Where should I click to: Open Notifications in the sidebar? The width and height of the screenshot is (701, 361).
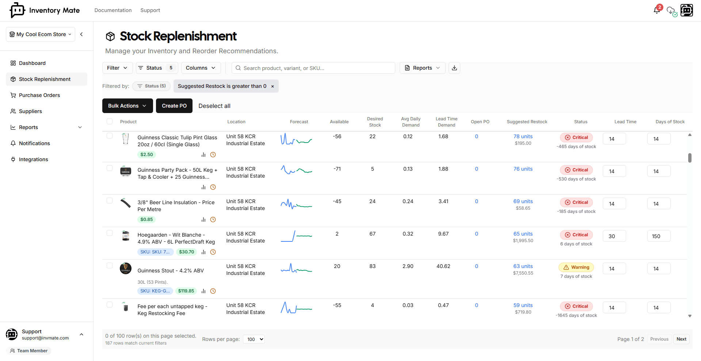[x=46, y=143]
